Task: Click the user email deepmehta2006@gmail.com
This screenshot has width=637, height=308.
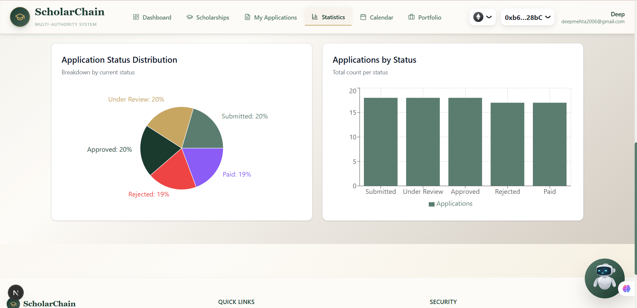Action: [593, 21]
